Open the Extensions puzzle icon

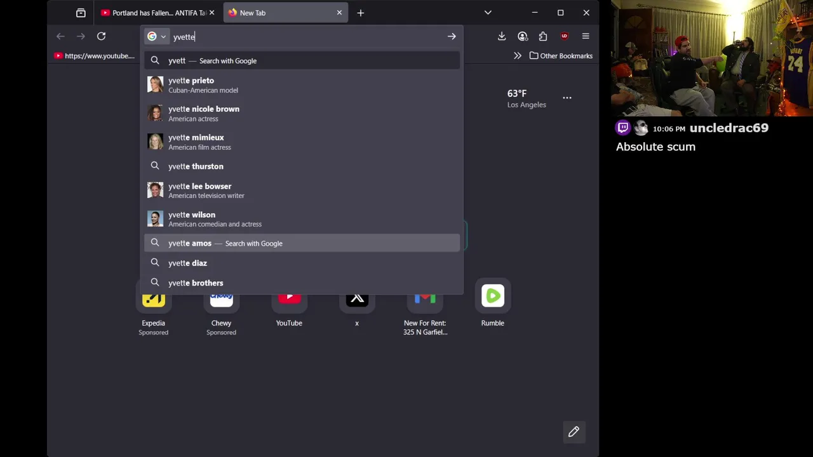click(x=543, y=36)
